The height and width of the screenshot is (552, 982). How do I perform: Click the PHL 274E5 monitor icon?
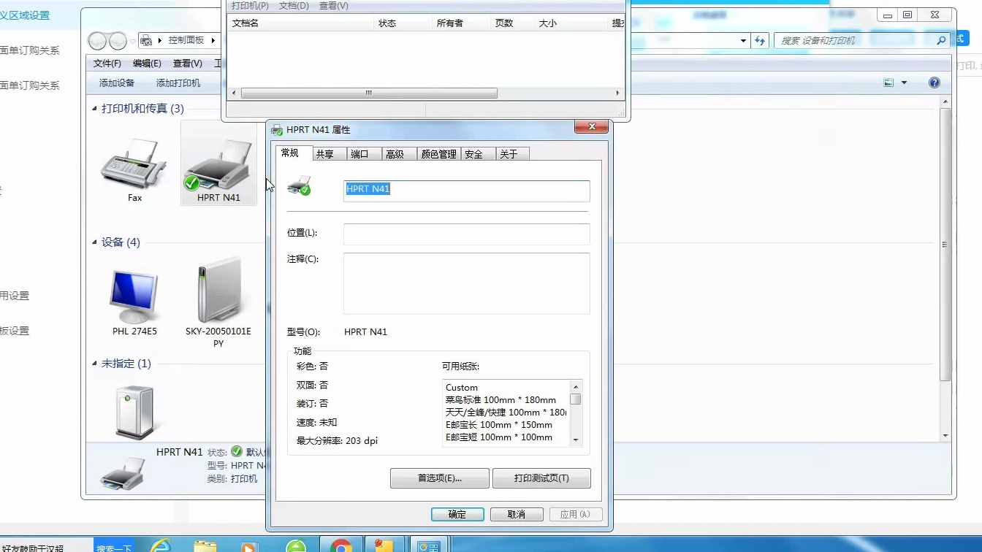tap(134, 296)
